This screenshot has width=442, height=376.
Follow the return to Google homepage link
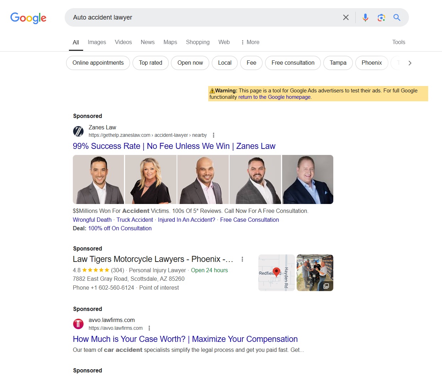pyautogui.click(x=274, y=97)
